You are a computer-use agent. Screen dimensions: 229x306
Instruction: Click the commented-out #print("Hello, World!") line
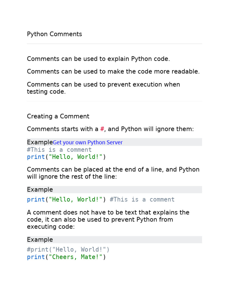(68, 250)
